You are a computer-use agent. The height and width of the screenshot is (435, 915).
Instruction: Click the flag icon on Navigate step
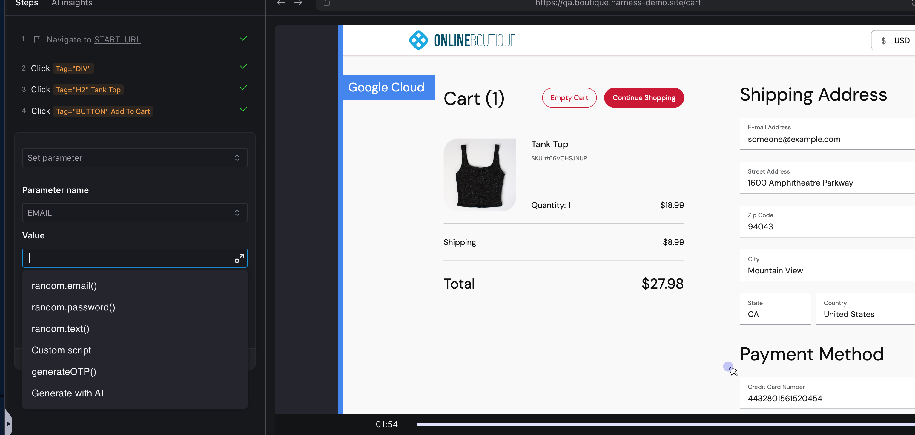tap(37, 39)
